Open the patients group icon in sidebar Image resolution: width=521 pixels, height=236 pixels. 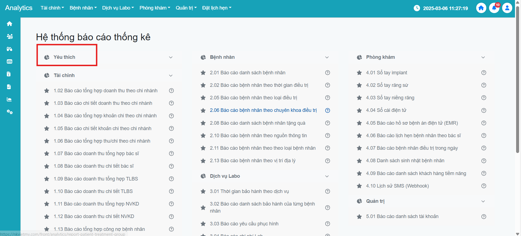(10, 36)
